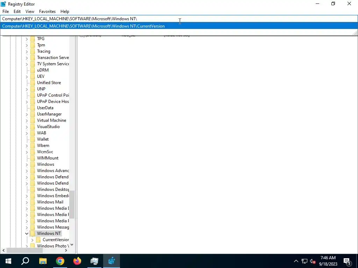Open the notification center

pyautogui.click(x=347, y=261)
